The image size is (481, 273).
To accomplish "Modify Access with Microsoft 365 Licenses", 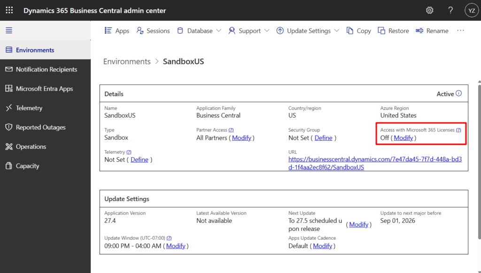I will pos(403,138).
